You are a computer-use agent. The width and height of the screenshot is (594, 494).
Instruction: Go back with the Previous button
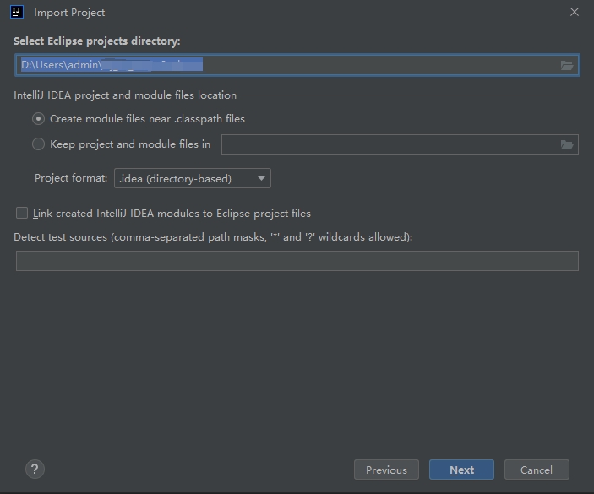click(x=386, y=470)
